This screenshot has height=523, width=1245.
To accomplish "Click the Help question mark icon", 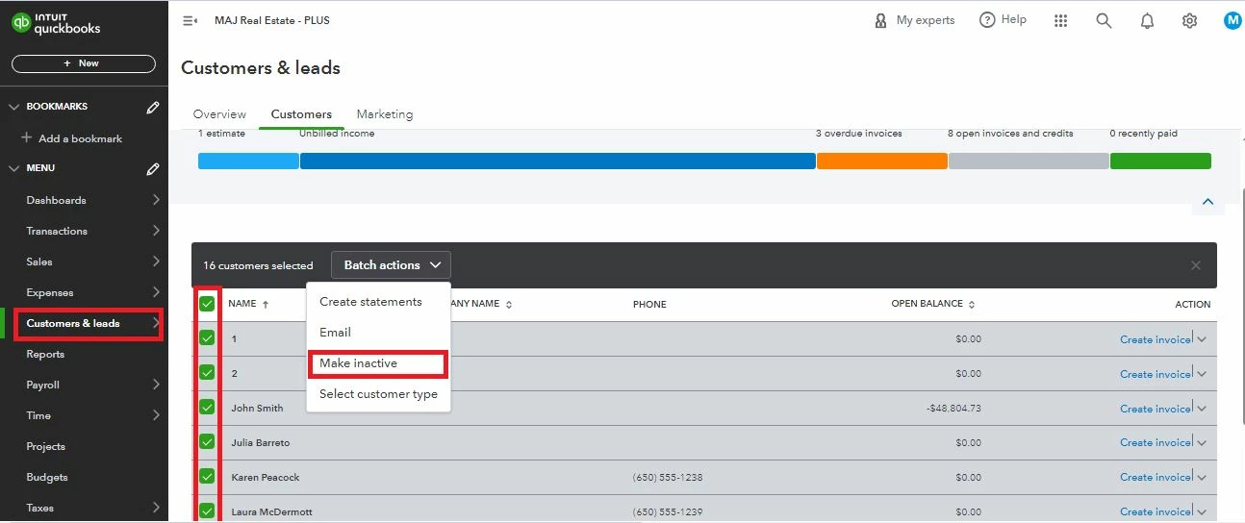I will (987, 20).
